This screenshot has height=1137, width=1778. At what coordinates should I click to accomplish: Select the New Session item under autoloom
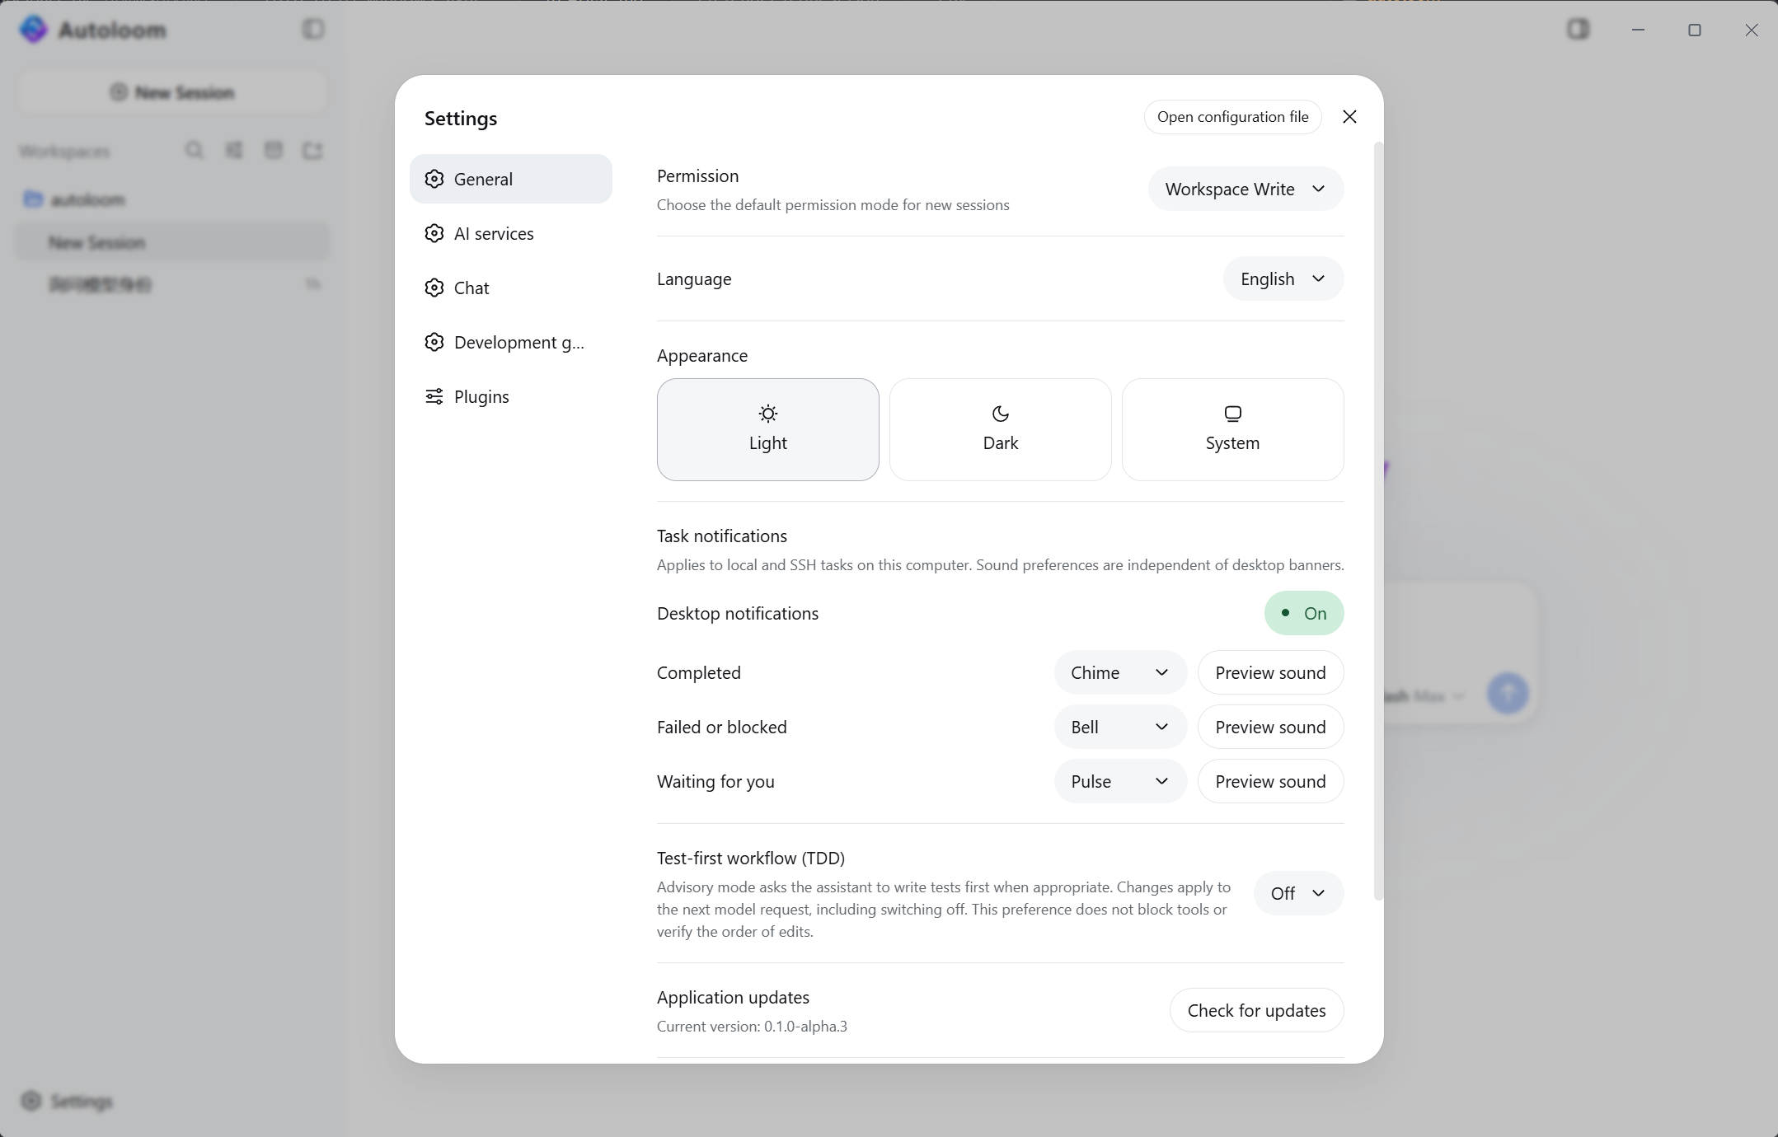(172, 242)
